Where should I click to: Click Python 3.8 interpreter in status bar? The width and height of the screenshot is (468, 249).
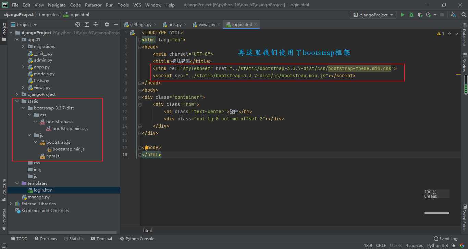coord(438,246)
